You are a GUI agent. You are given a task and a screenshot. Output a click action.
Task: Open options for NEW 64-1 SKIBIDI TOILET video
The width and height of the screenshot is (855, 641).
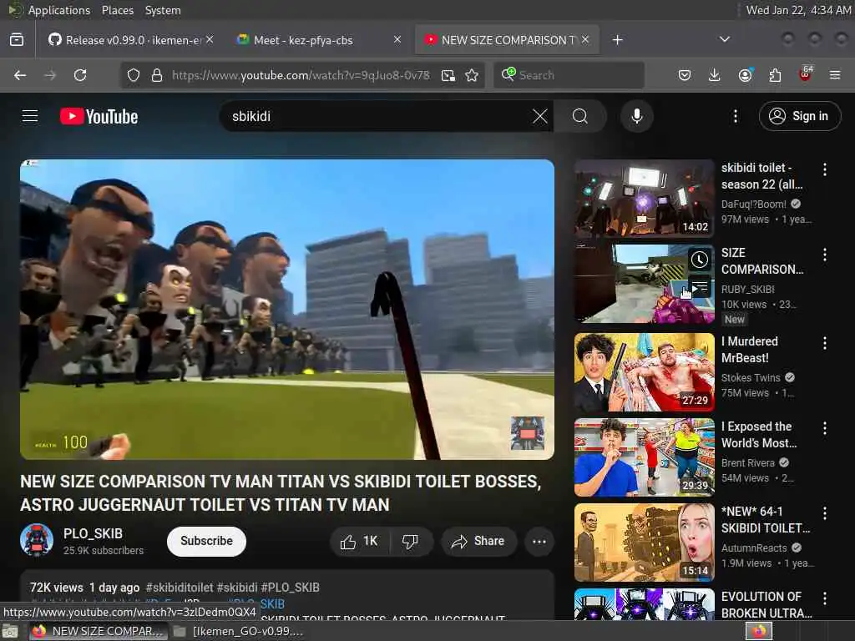click(x=825, y=513)
